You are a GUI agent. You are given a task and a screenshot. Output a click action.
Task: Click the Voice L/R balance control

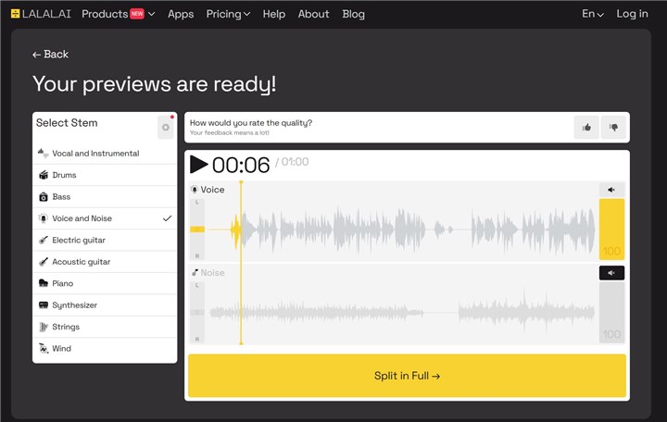pyautogui.click(x=197, y=230)
